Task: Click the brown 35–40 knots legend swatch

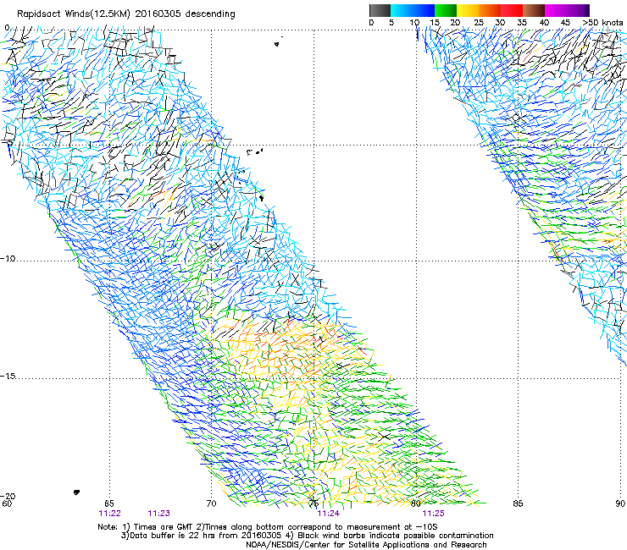Action: coord(534,10)
